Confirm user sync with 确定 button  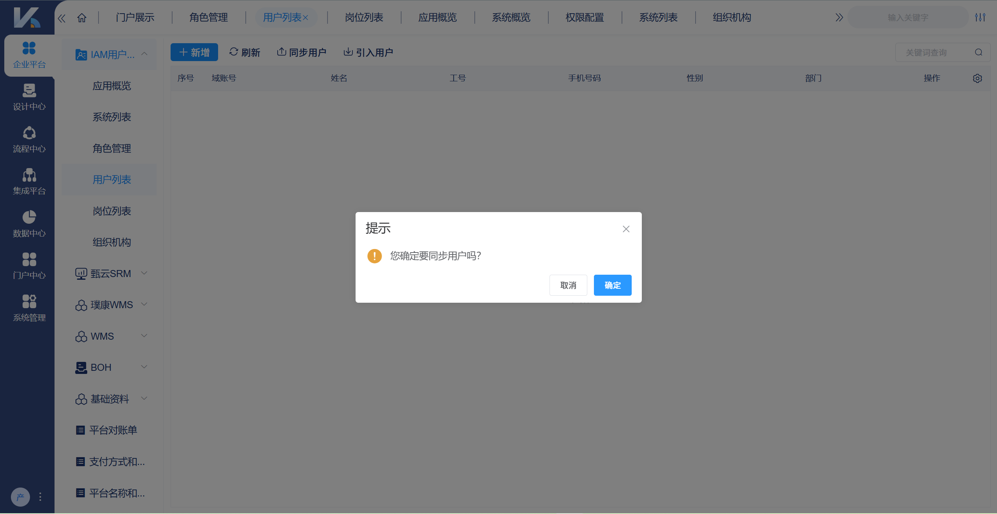(612, 285)
